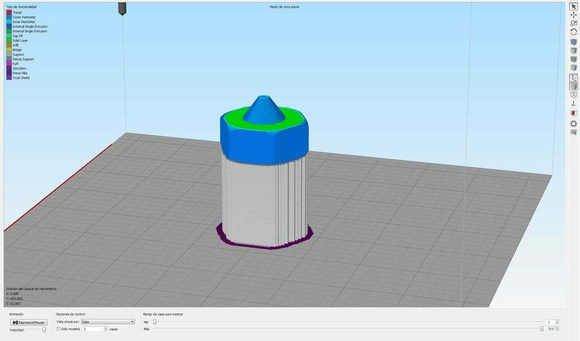The image size is (580, 341).
Task: Open the cross section view tool
Action: click(573, 113)
